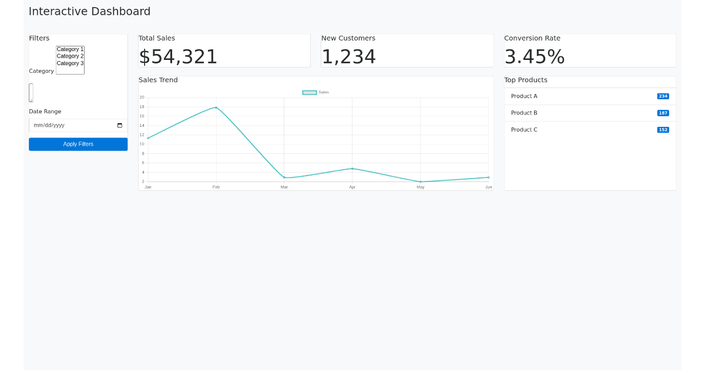Select Category 2 in the Filters list
This screenshot has width=705, height=370.
pyautogui.click(x=69, y=56)
